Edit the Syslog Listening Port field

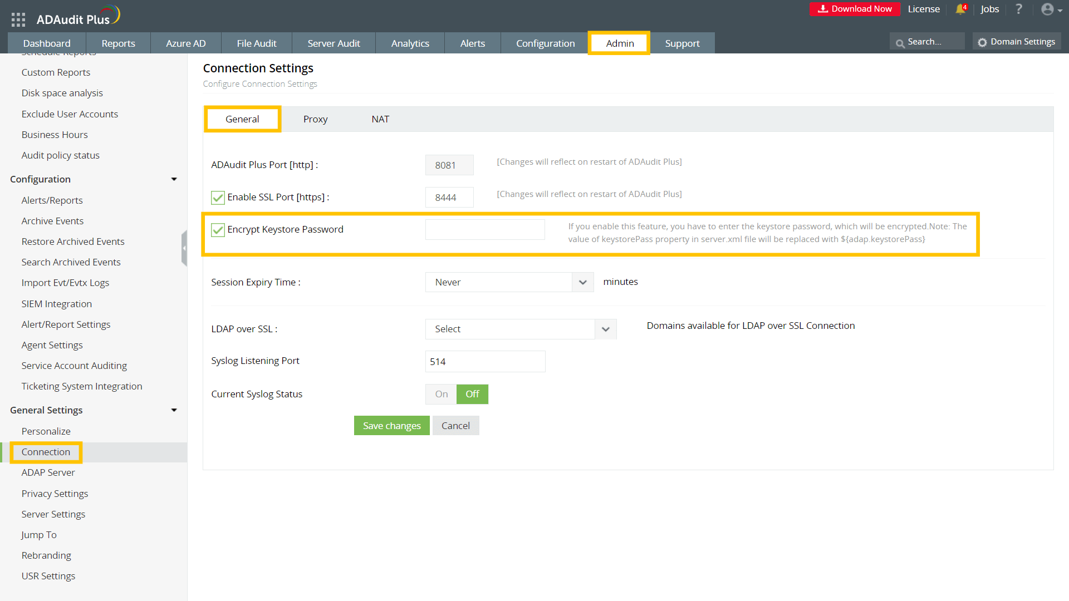click(x=484, y=361)
